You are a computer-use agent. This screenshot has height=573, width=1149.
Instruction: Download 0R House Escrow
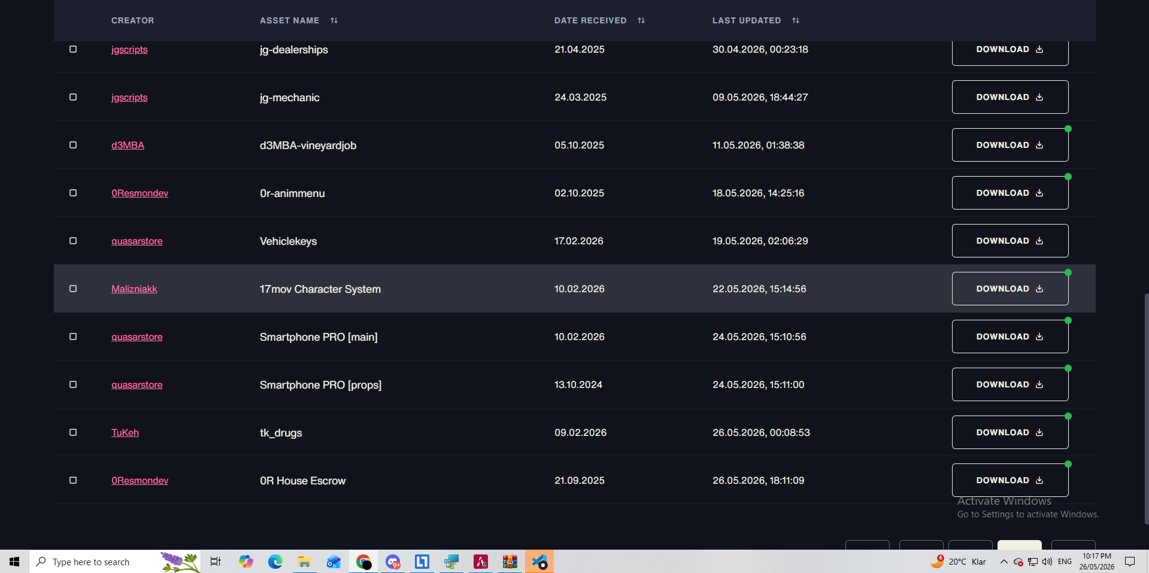click(1010, 480)
